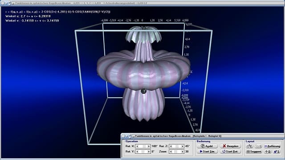Screen dimensions: 285x160
Task: Decrease Rot. Z with left arrow
Action: point(171,146)
